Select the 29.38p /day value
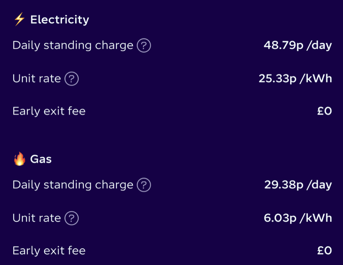 (x=298, y=185)
